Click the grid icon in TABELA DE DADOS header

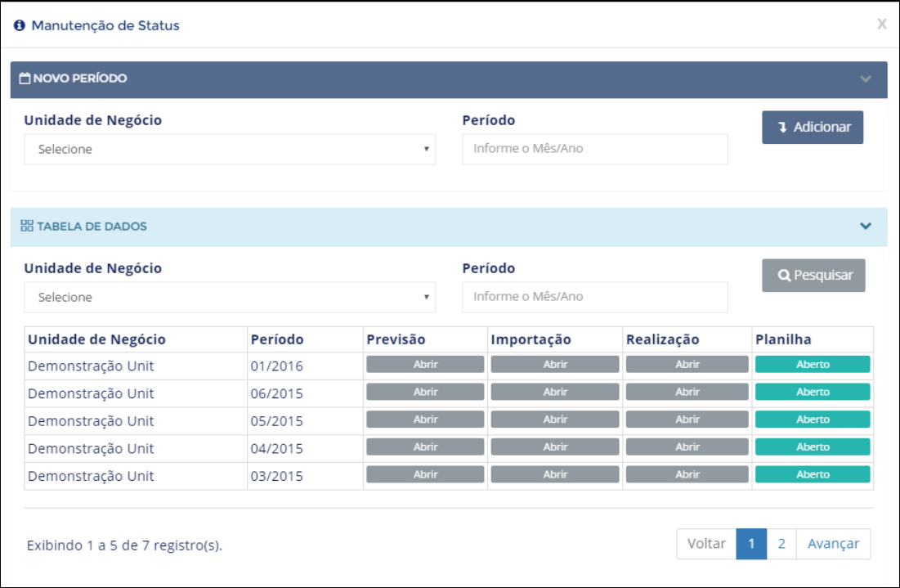(27, 226)
